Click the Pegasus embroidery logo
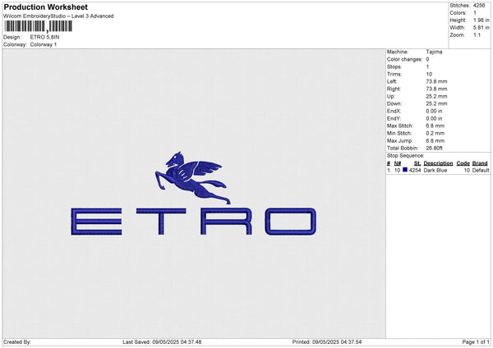The image size is (493, 348). pos(193,178)
